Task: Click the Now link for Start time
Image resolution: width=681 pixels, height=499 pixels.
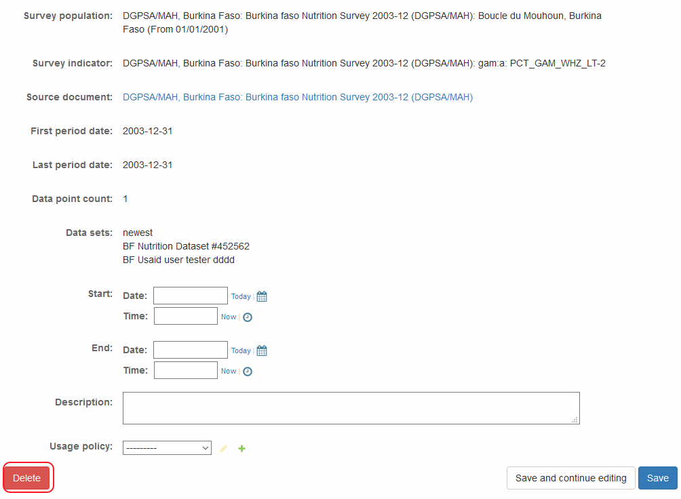Action: pos(229,317)
